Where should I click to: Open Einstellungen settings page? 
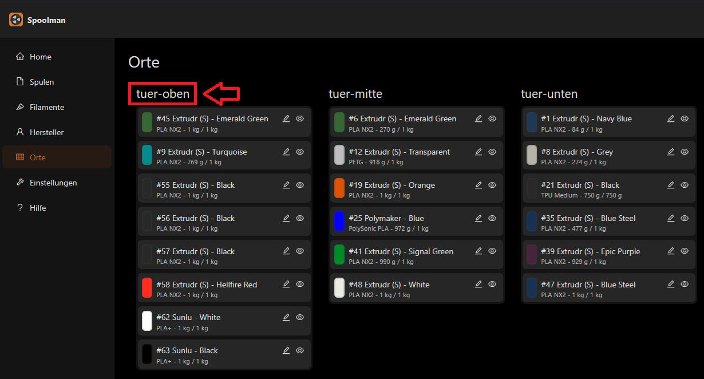click(53, 183)
